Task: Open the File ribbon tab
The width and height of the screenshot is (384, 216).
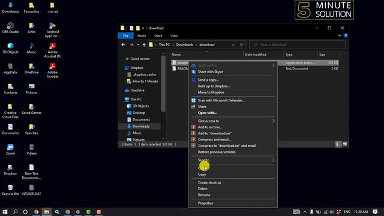Action: pyautogui.click(x=125, y=36)
